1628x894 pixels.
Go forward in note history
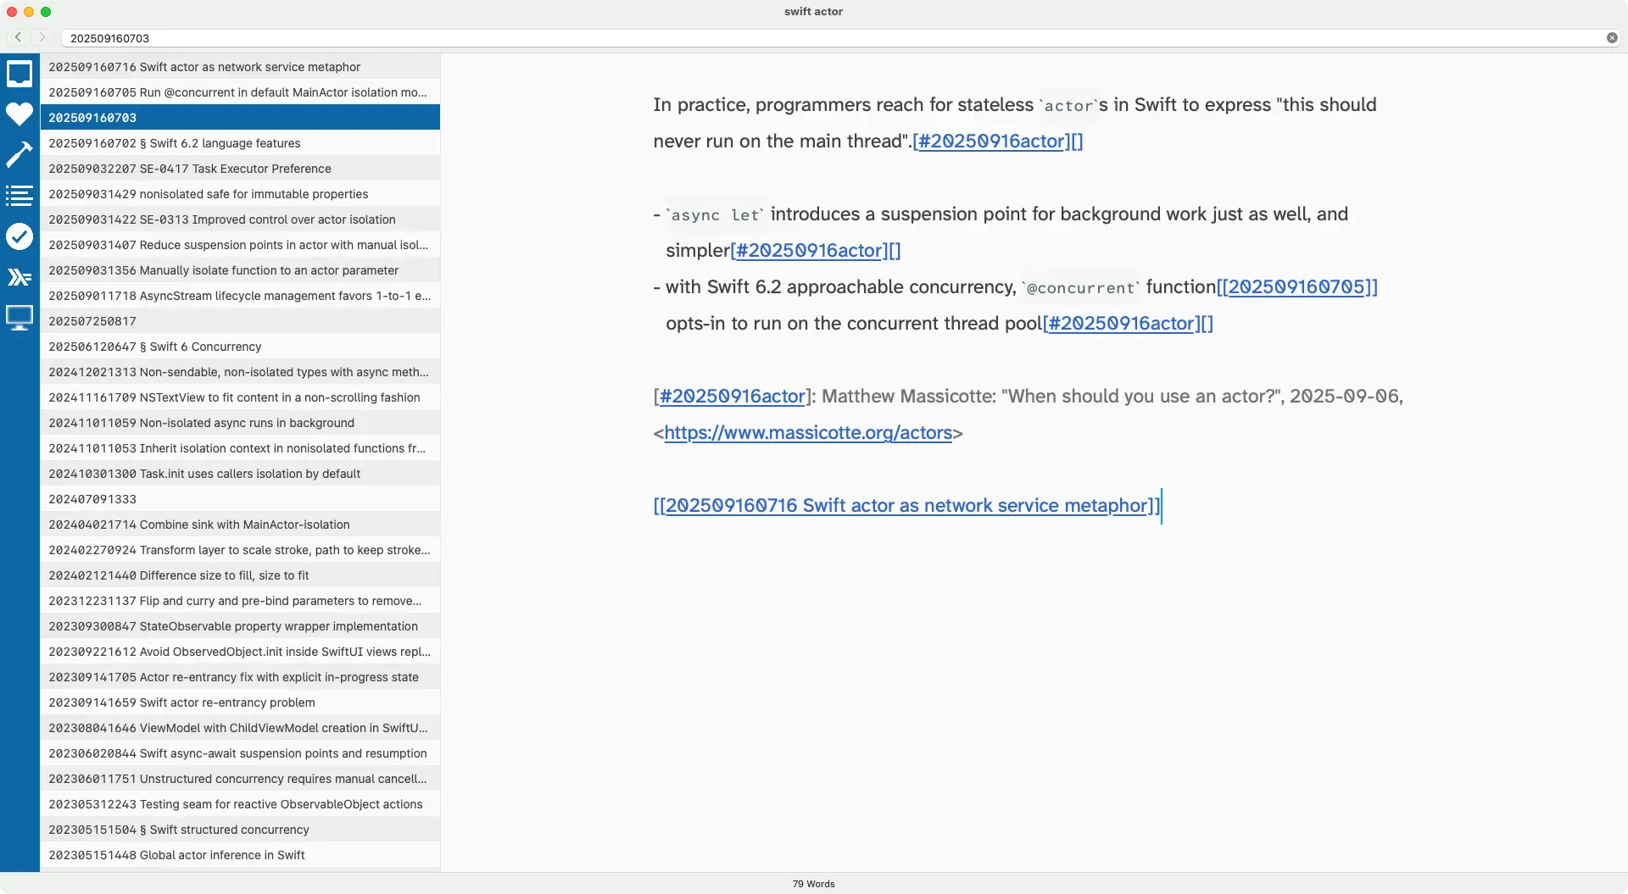pos(42,37)
